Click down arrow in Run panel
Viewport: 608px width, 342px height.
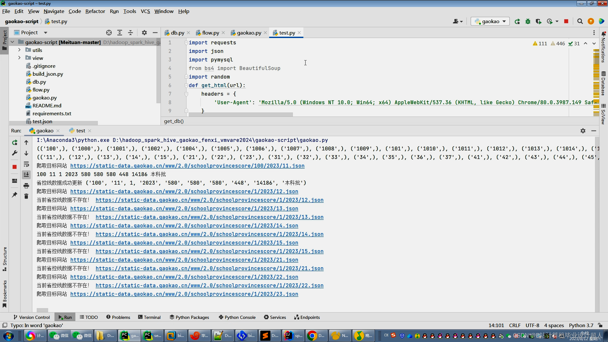(26, 153)
